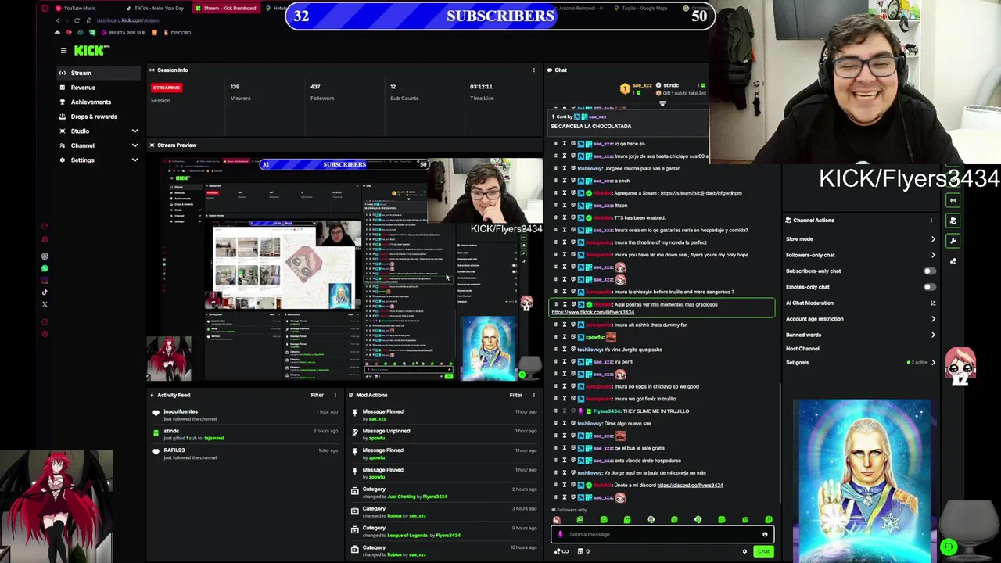Viewport: 1001px width, 563px height.
Task: Switch to the TikTok - Make Your Day tab
Action: pos(154,8)
